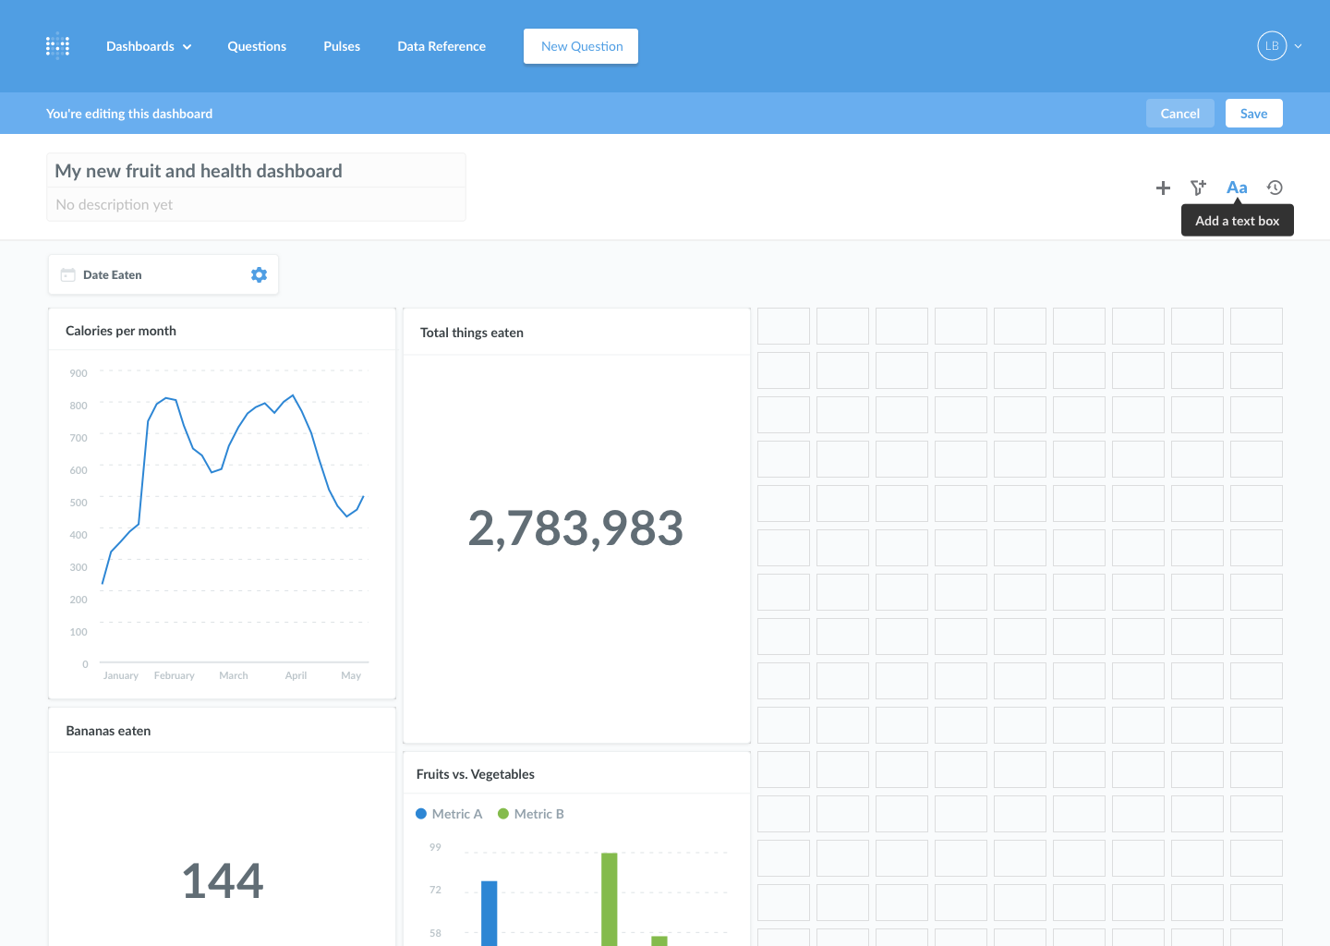Toggle the Metric A series in the legend

tap(450, 814)
